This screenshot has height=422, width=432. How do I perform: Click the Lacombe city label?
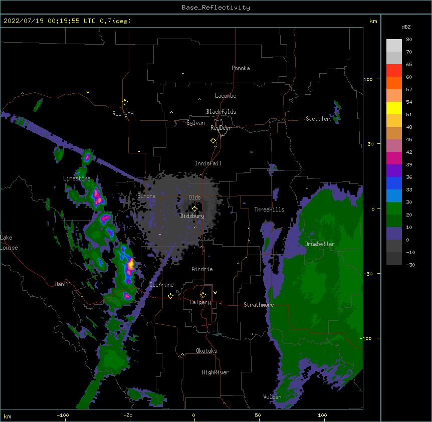pos(226,96)
